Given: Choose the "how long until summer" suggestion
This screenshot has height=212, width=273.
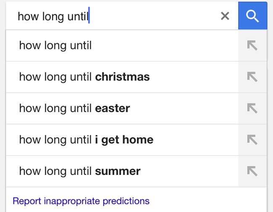Looking at the screenshot, I should pos(80,171).
